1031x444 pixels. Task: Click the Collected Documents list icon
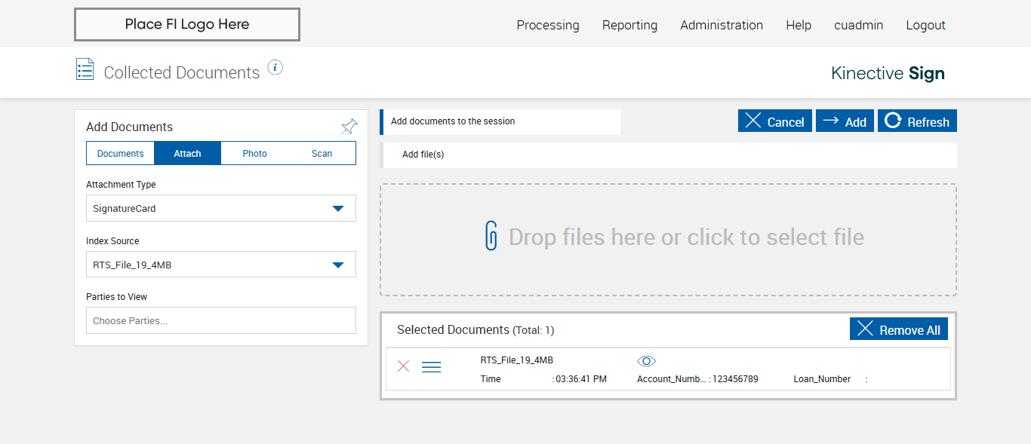click(x=85, y=69)
